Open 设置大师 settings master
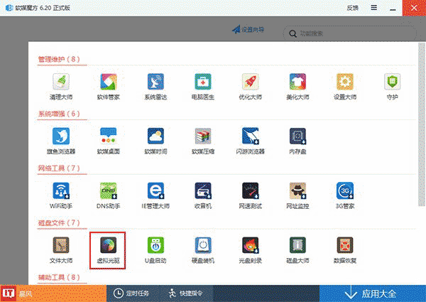This screenshot has width=426, height=302. 345,87
